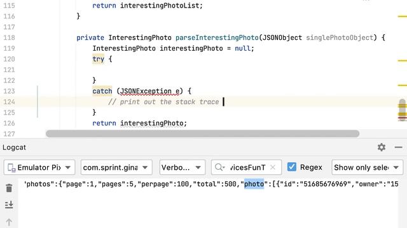Image resolution: width=407 pixels, height=228 pixels.
Task: Click the try keyword on line 120
Action: point(99,59)
